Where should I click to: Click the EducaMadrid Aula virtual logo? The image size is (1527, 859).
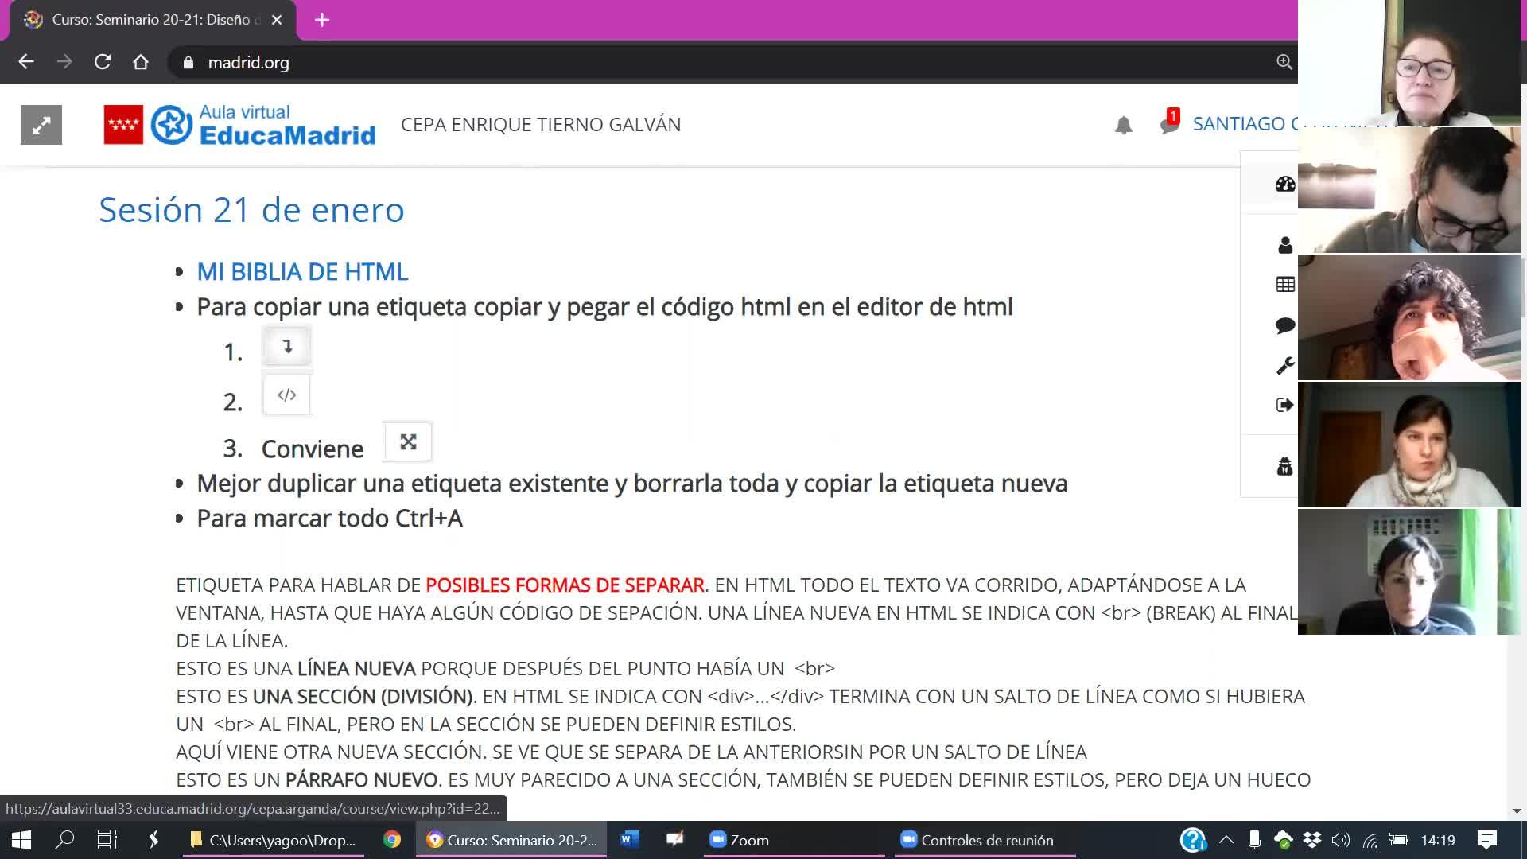click(262, 125)
